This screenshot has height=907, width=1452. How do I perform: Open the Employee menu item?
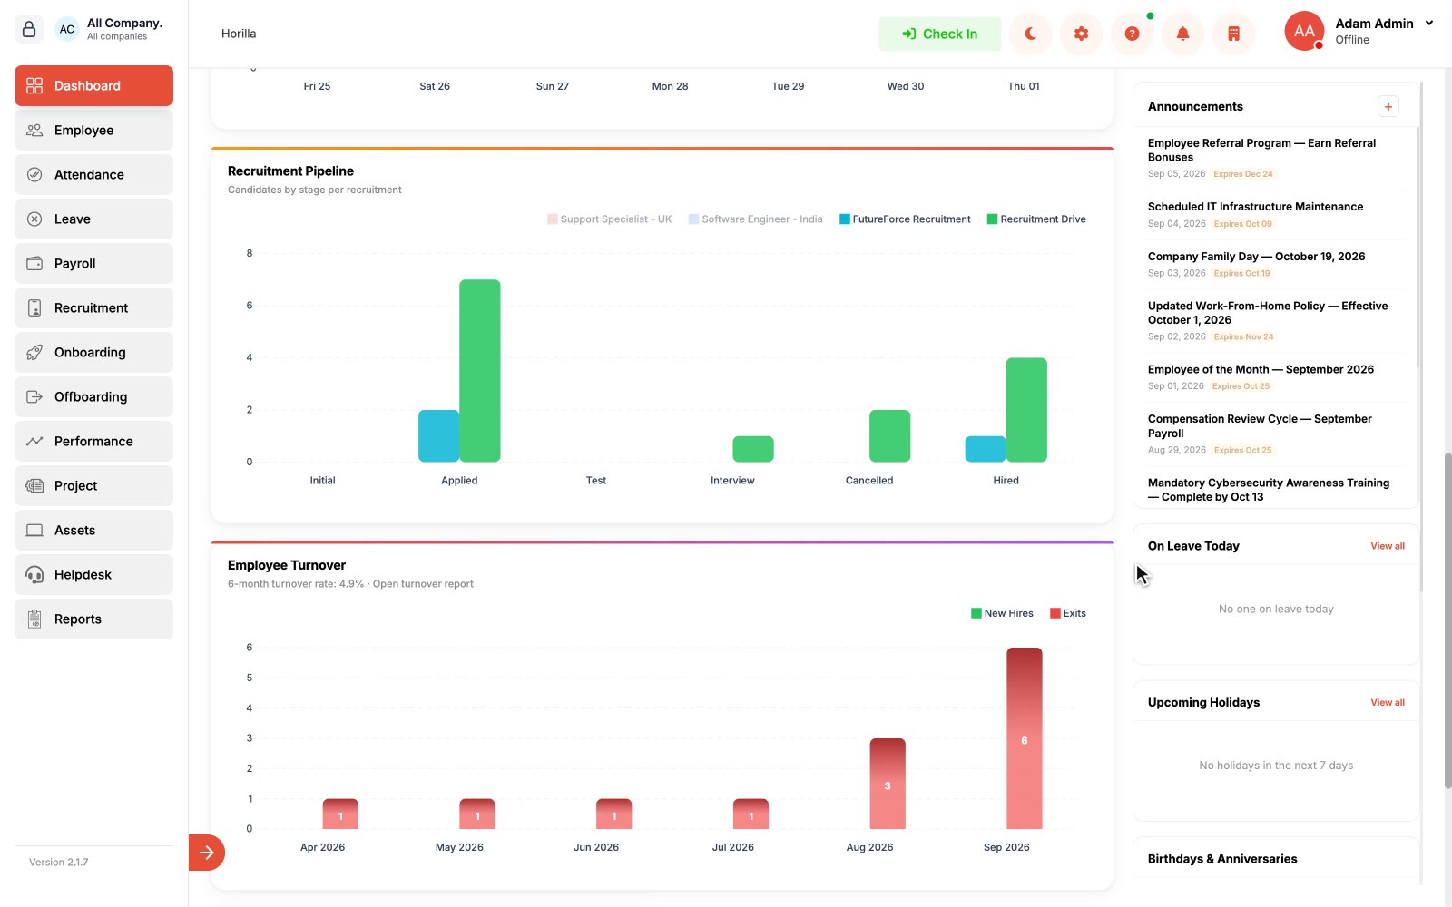click(x=93, y=130)
